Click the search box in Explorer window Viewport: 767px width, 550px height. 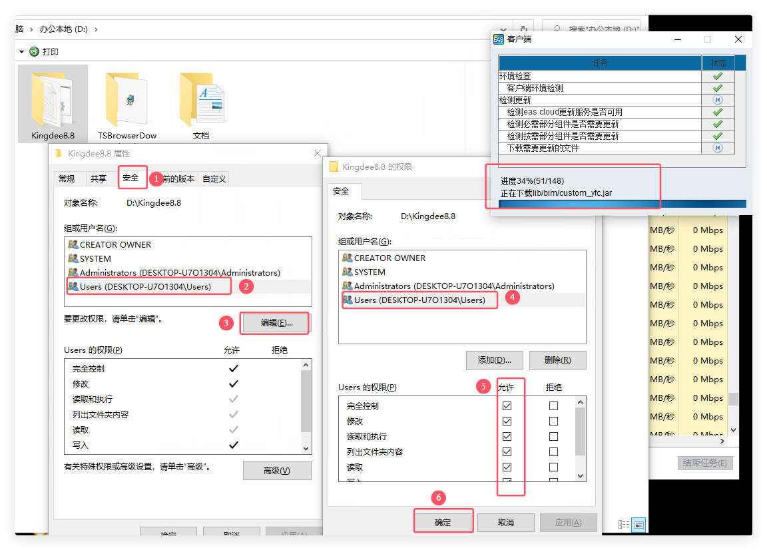pos(591,29)
